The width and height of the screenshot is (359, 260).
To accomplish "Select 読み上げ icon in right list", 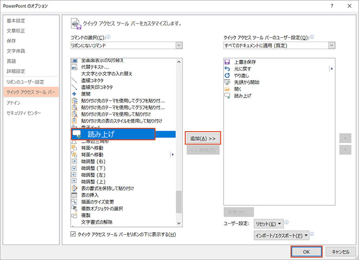I will (x=227, y=96).
